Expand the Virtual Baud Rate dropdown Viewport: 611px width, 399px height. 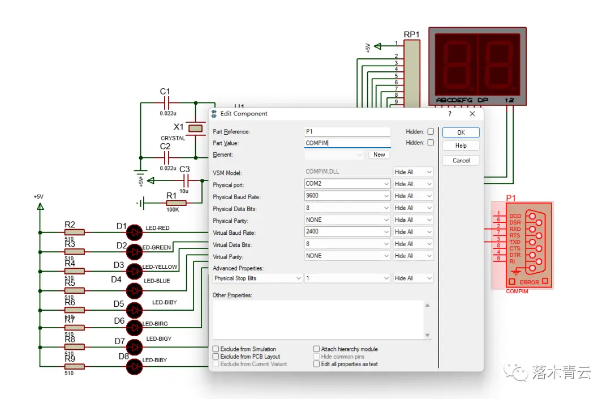386,232
